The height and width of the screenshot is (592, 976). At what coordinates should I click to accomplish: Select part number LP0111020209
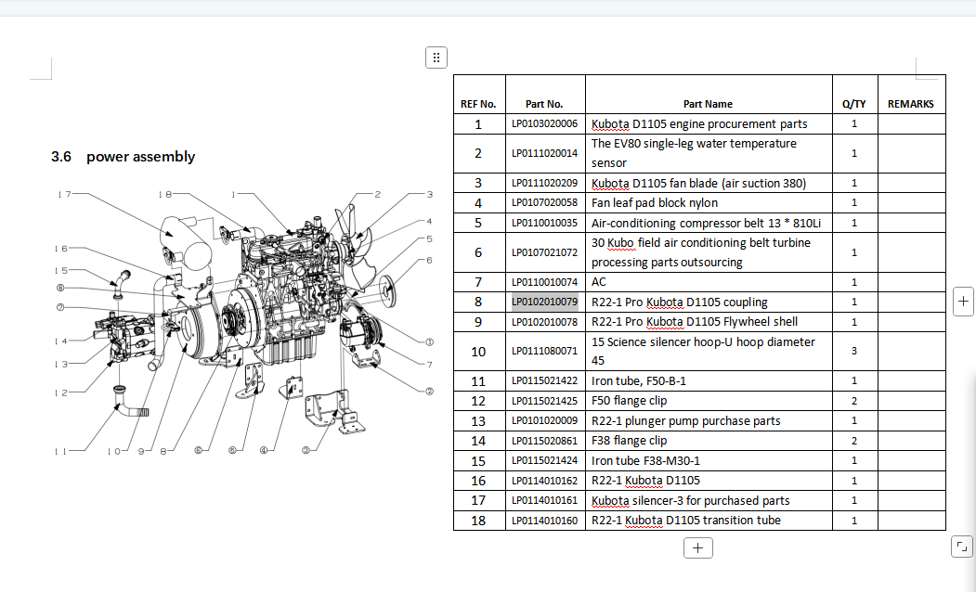[544, 183]
